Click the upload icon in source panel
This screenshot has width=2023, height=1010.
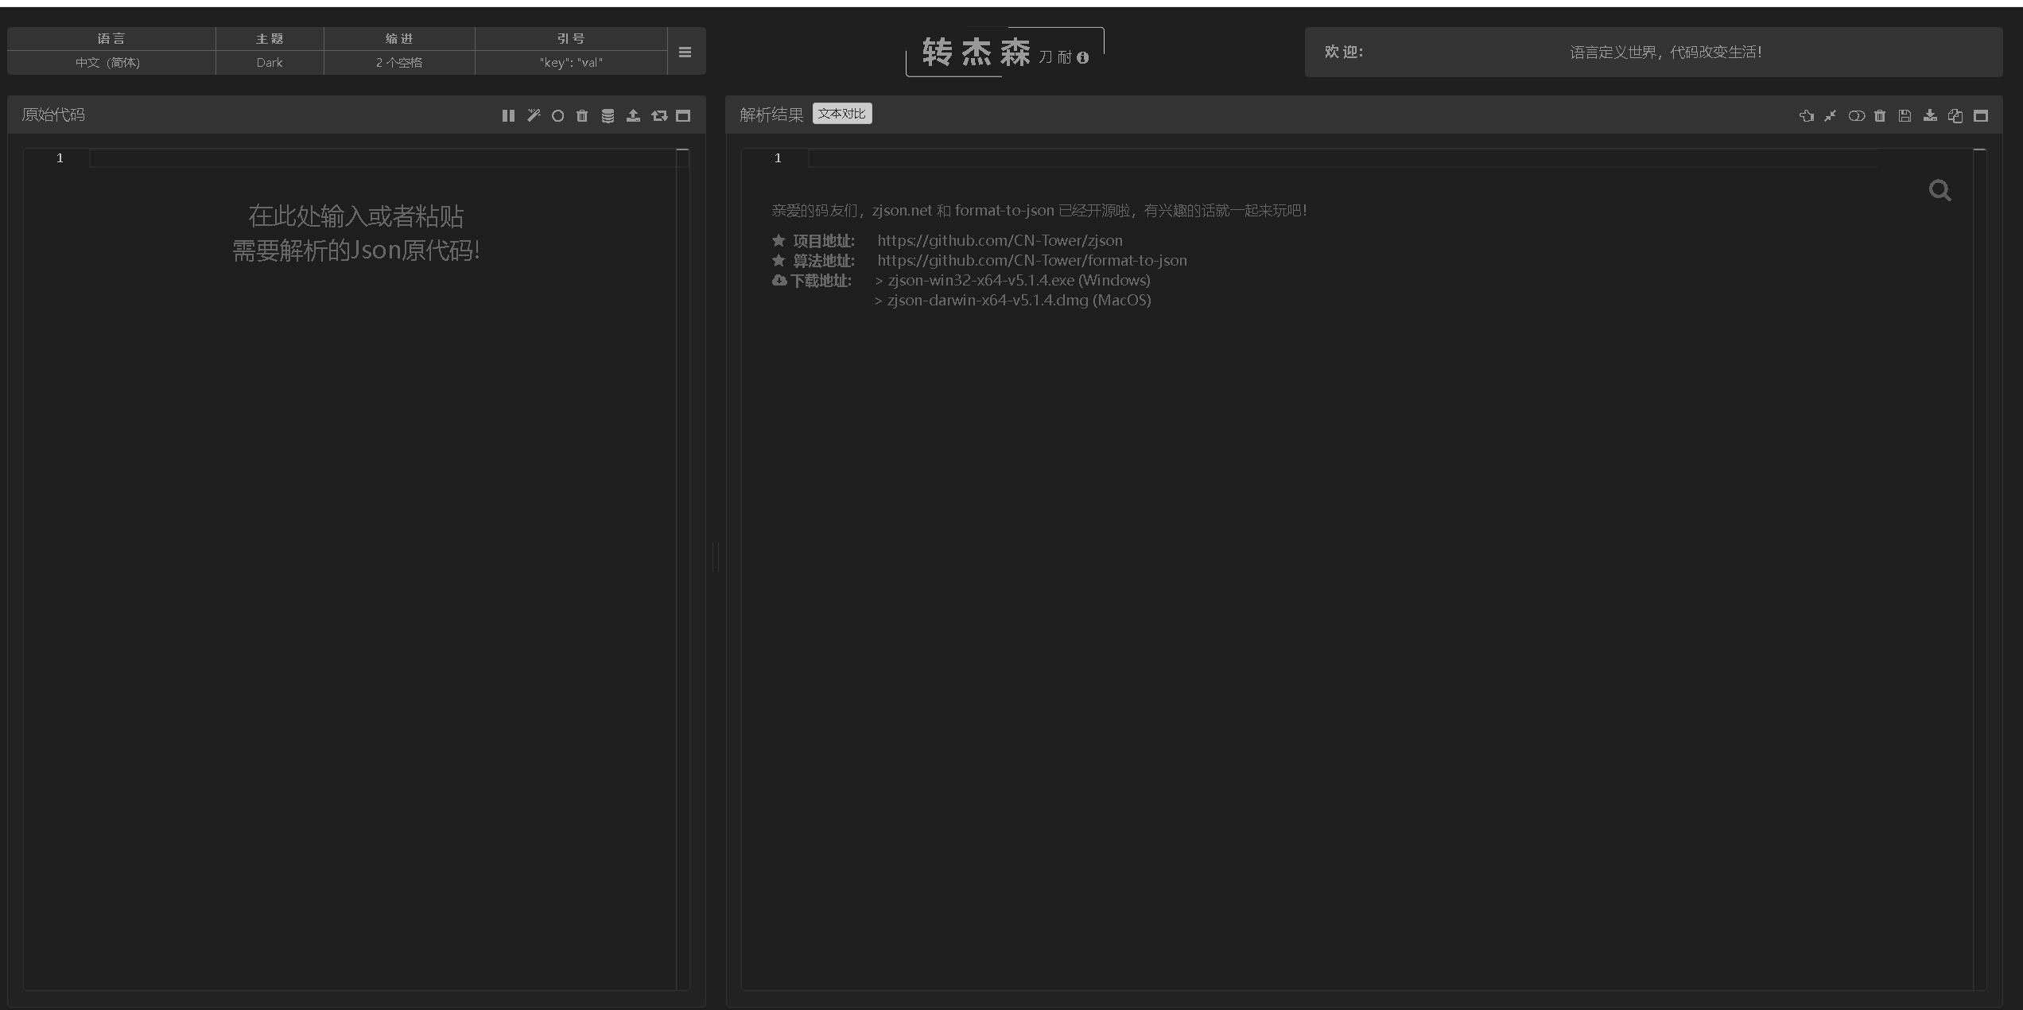(x=633, y=116)
